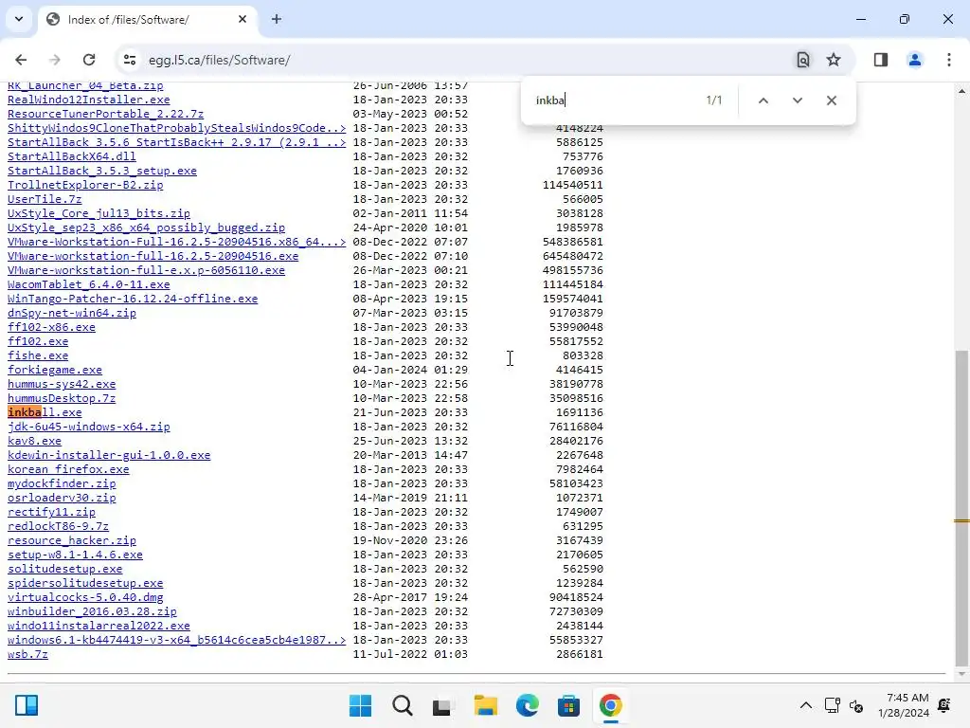Download hummusDesktop.7z
Viewport: 970px width, 728px height.
tap(62, 399)
